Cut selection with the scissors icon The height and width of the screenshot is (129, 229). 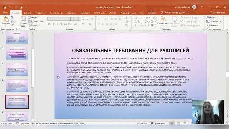[12, 18]
